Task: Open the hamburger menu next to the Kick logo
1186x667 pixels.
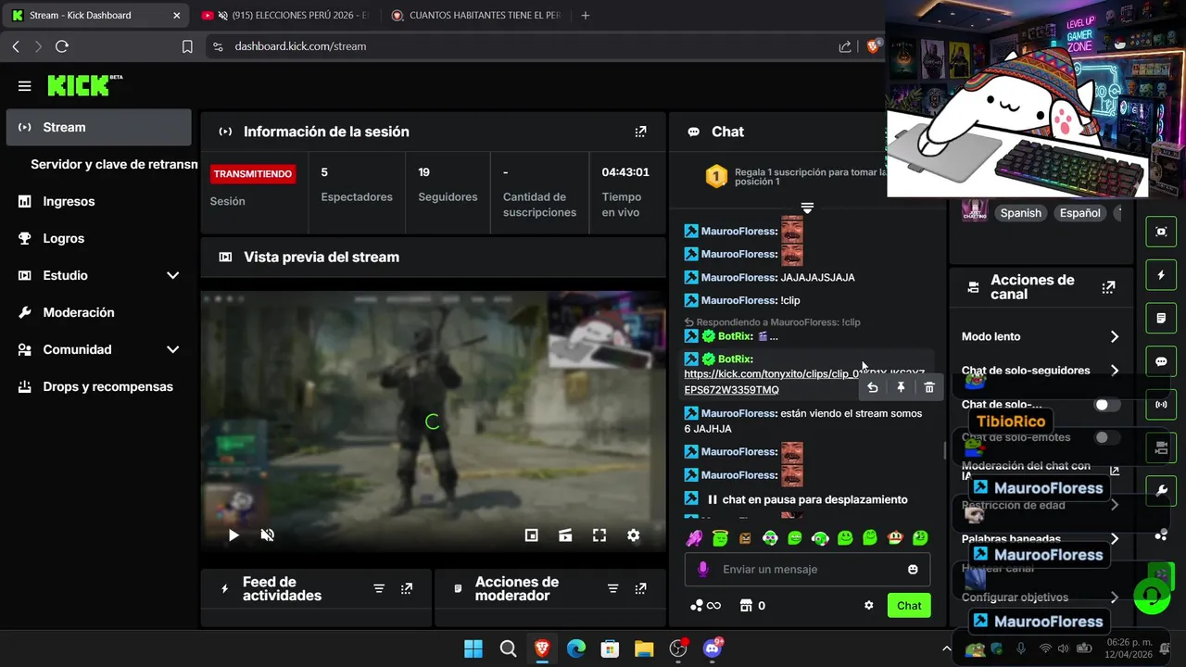Action: pyautogui.click(x=24, y=86)
